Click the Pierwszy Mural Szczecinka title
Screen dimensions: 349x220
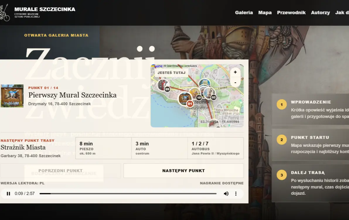(72, 95)
